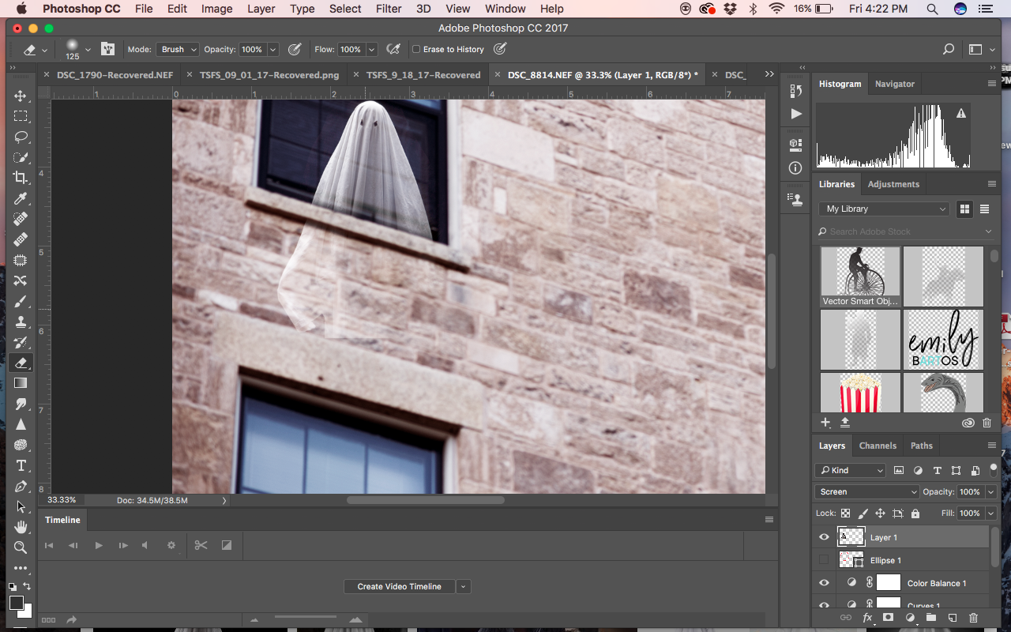Create a new group folder
This screenshot has width=1011, height=632.
(931, 618)
